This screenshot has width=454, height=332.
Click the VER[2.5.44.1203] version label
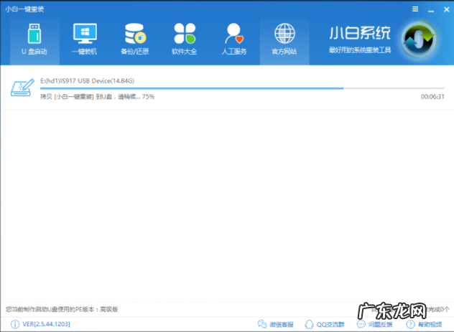[x=46, y=324]
